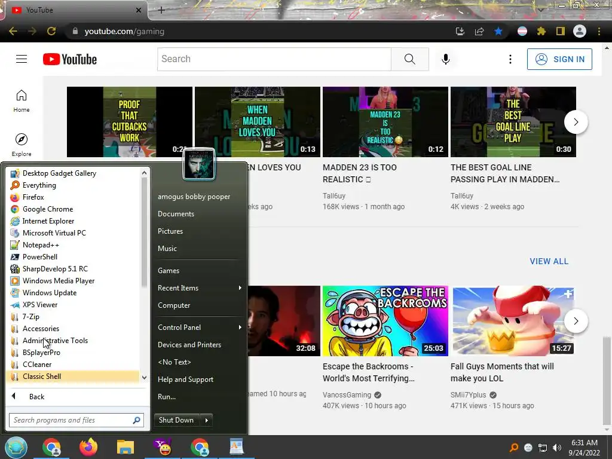Click the browser back arrow
Screen dimensions: 612x459
[x=13, y=31]
